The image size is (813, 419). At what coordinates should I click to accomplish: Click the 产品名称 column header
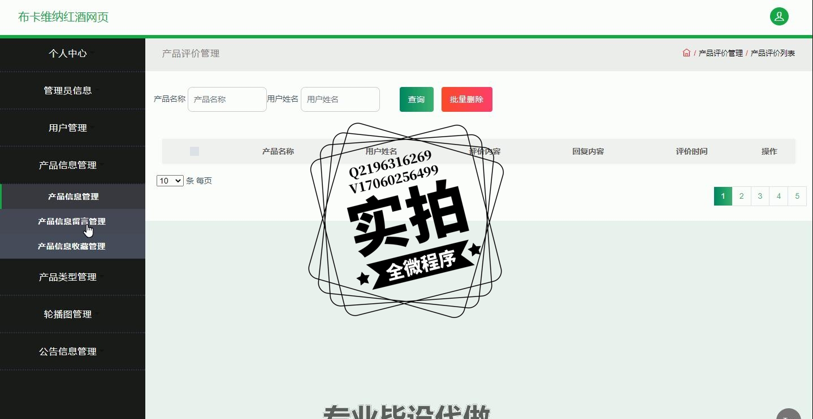click(x=278, y=151)
